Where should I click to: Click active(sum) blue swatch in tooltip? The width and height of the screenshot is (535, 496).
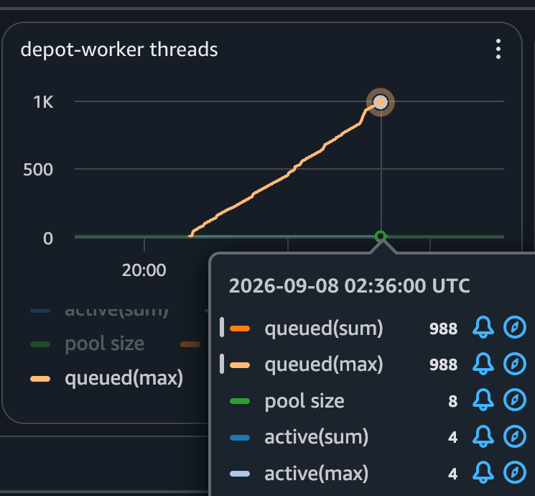click(x=240, y=438)
